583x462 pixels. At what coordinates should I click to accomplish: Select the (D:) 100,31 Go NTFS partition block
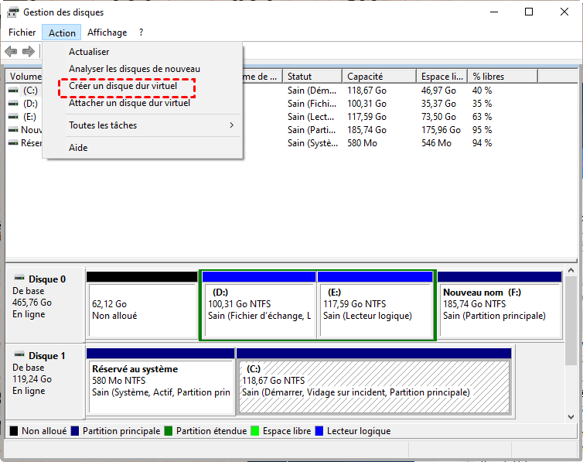click(259, 305)
